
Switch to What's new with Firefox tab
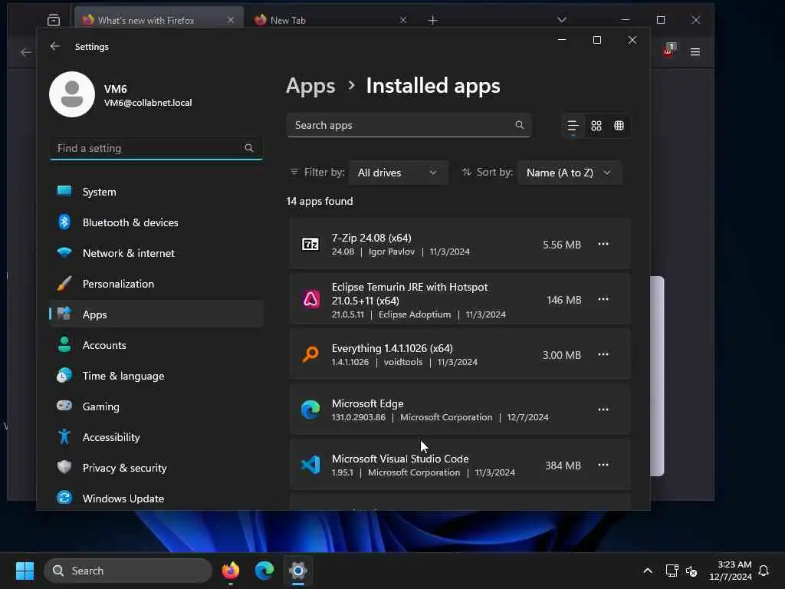pos(159,20)
